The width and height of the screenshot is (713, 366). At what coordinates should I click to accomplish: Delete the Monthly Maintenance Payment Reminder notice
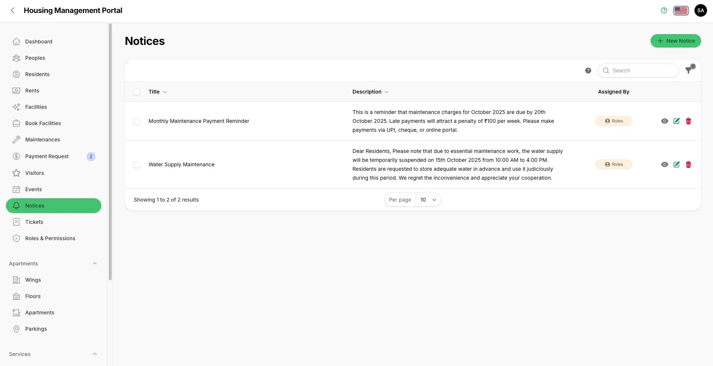click(688, 121)
